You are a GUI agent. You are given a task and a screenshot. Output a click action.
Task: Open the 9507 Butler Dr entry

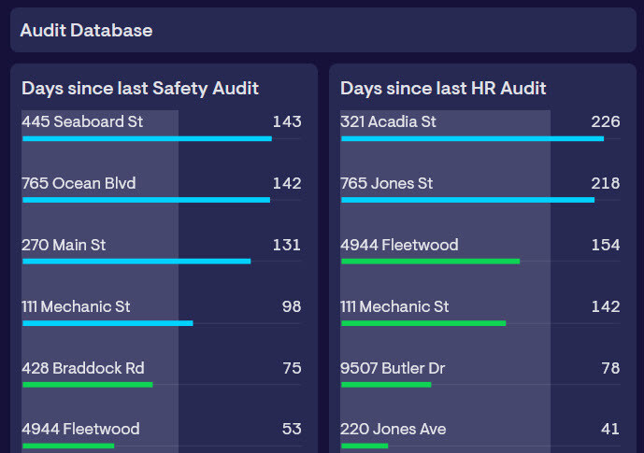point(393,368)
